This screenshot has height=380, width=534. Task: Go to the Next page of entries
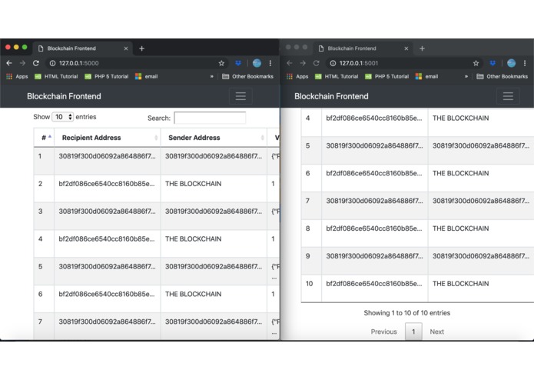(436, 332)
